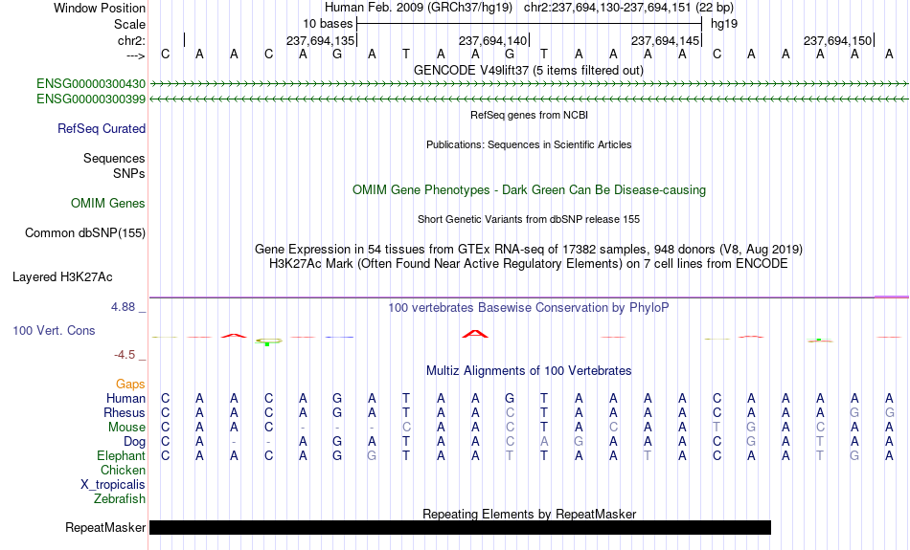Click the -4.5 PhyloP lower limit value
Screen dimensions: 910x550
[x=125, y=355]
